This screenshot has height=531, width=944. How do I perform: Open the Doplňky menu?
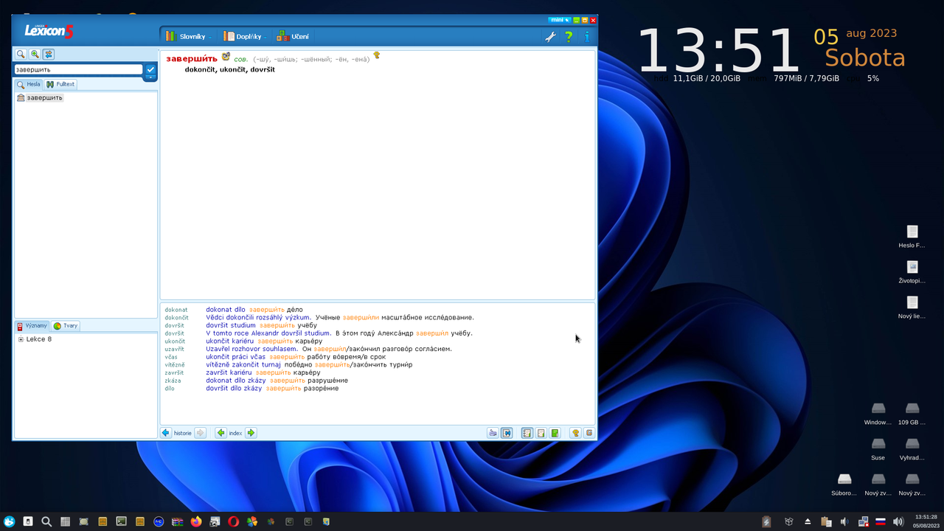pyautogui.click(x=244, y=36)
